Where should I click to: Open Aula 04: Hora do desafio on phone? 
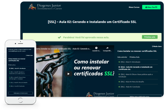[19, 82]
